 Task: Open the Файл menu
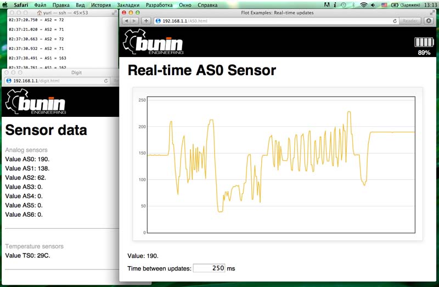40,5
